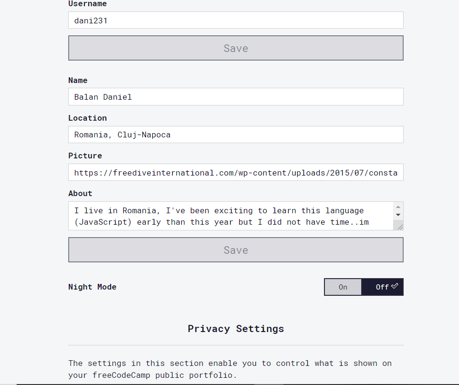Screen dimensions: 459x385
Task: Focus the Username field containing dani231
Action: point(236,20)
